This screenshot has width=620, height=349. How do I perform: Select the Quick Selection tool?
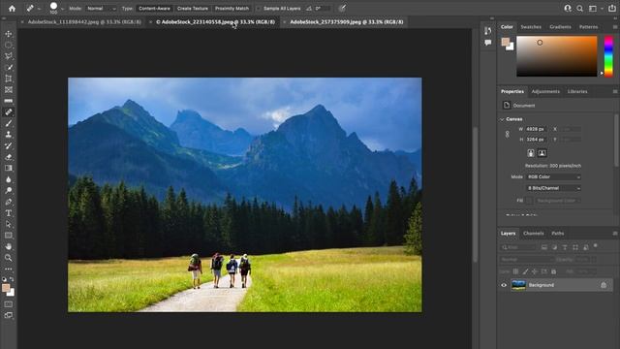(9, 68)
